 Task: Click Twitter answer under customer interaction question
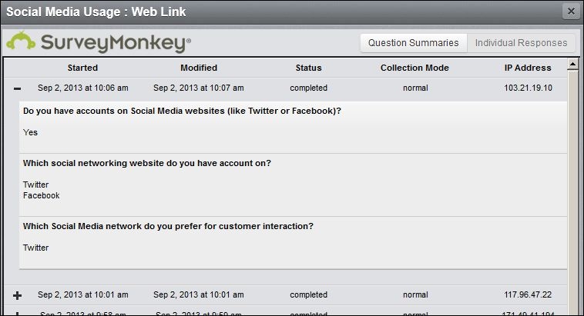(35, 248)
